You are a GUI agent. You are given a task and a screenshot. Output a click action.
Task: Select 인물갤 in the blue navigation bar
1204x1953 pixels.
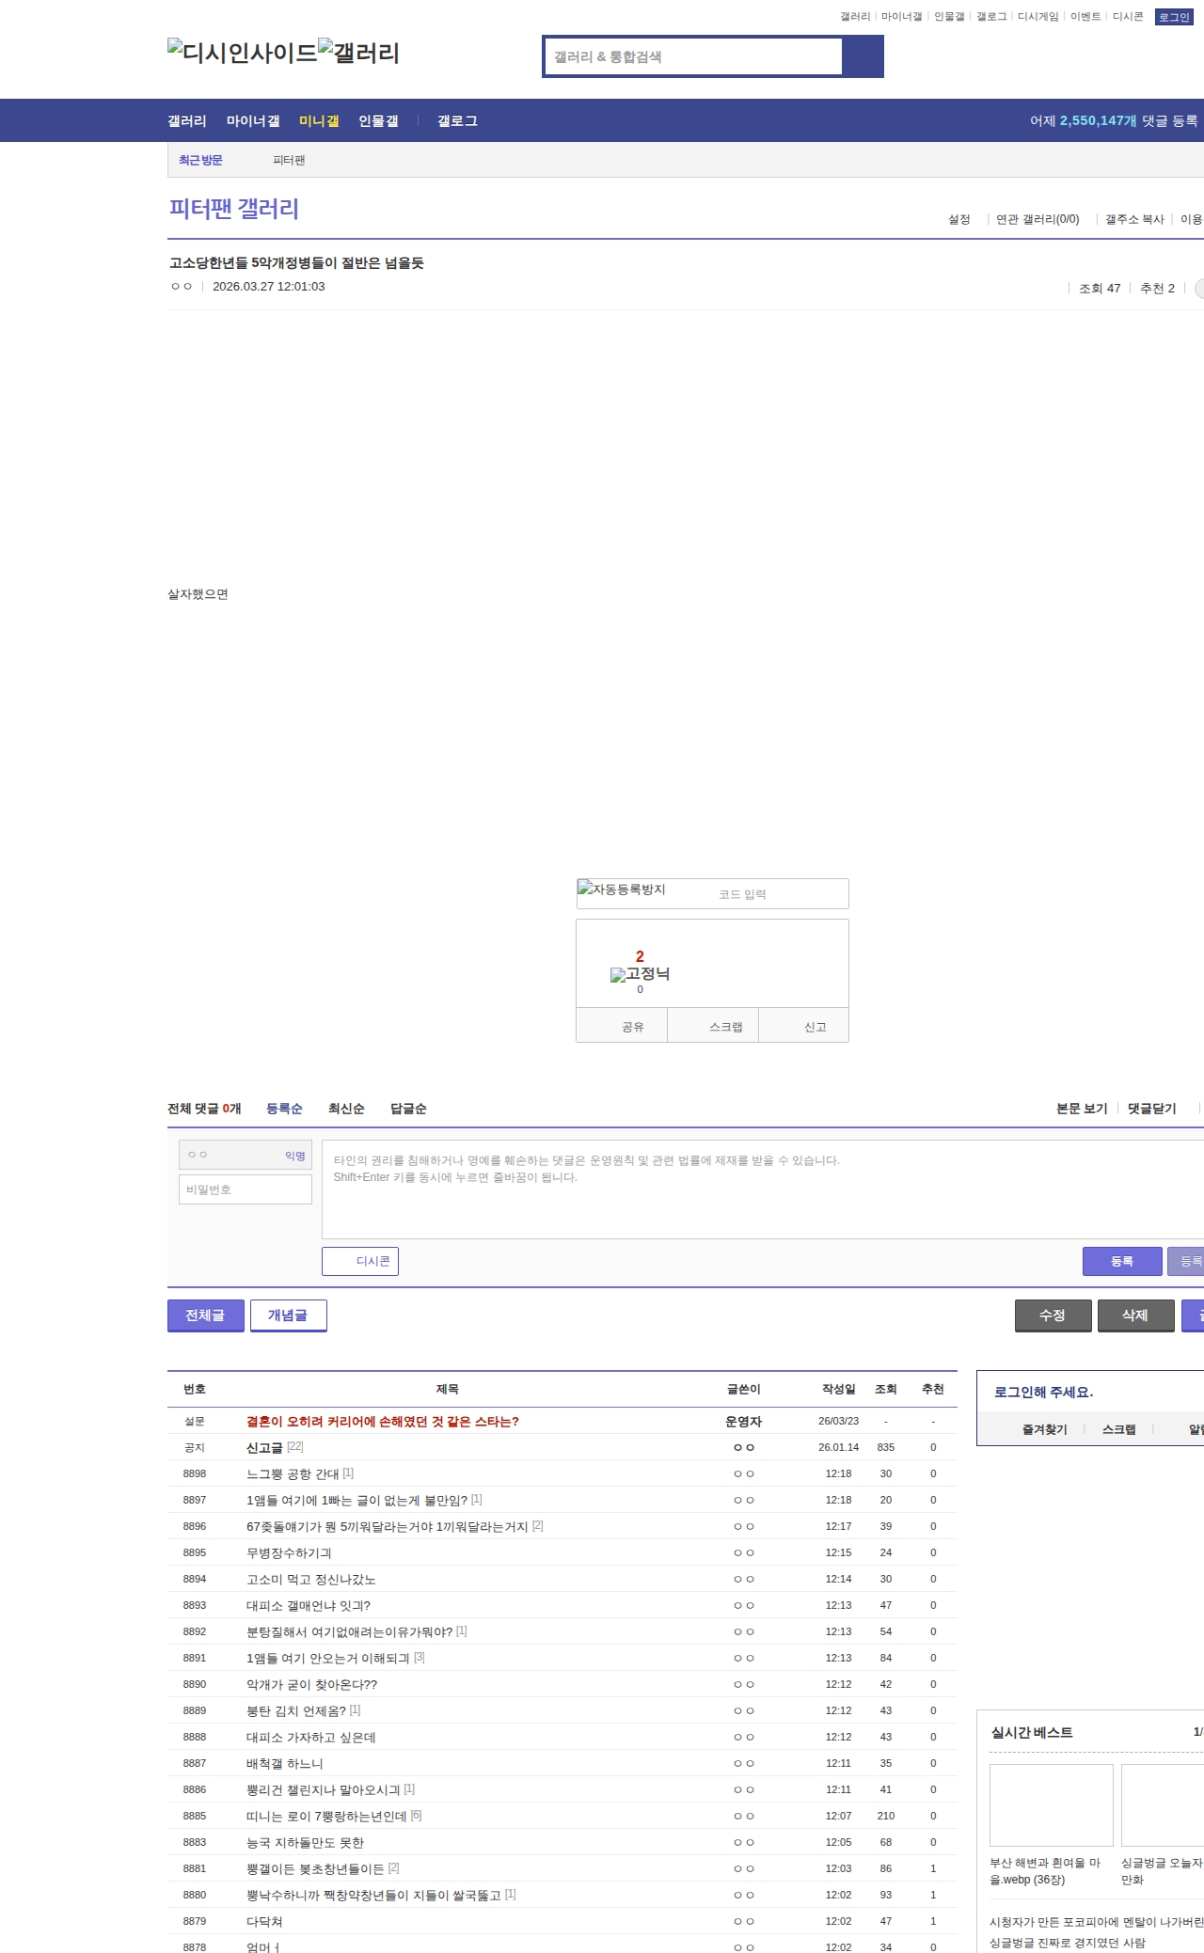[378, 121]
